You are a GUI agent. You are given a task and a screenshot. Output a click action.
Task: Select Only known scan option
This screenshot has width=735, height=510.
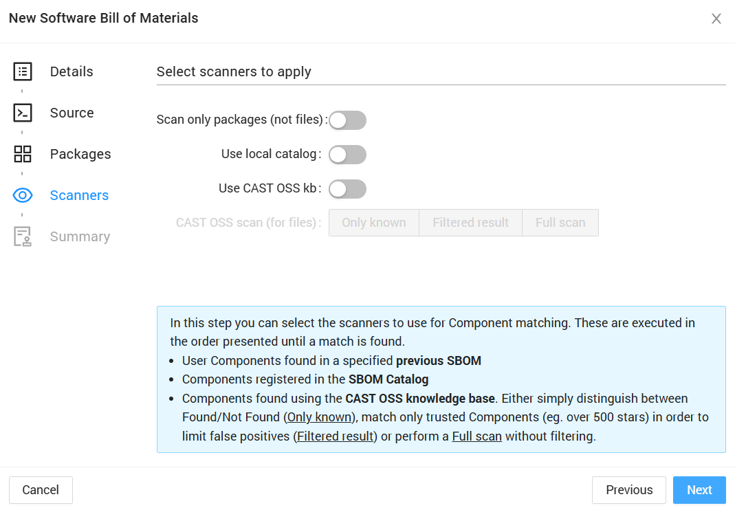[x=374, y=223]
